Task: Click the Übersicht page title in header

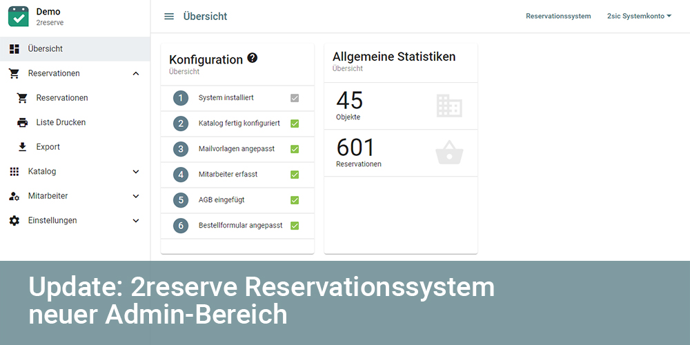Action: tap(206, 17)
